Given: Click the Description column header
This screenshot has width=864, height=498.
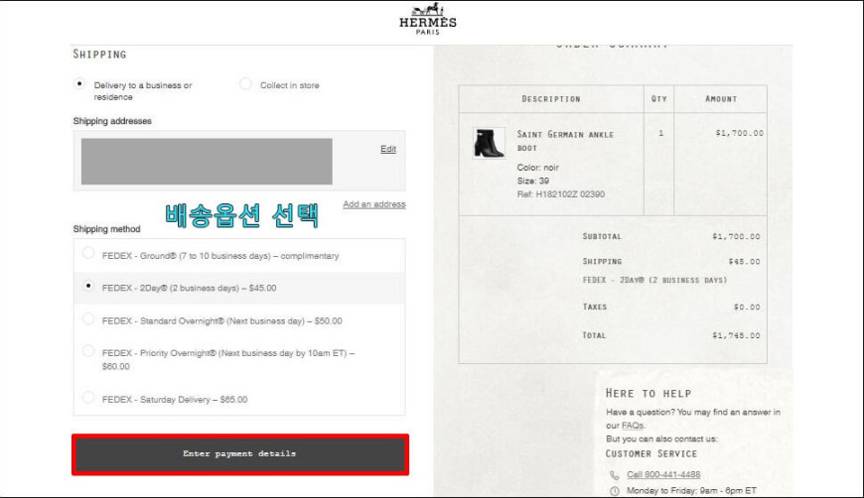Looking at the screenshot, I should click(x=551, y=99).
